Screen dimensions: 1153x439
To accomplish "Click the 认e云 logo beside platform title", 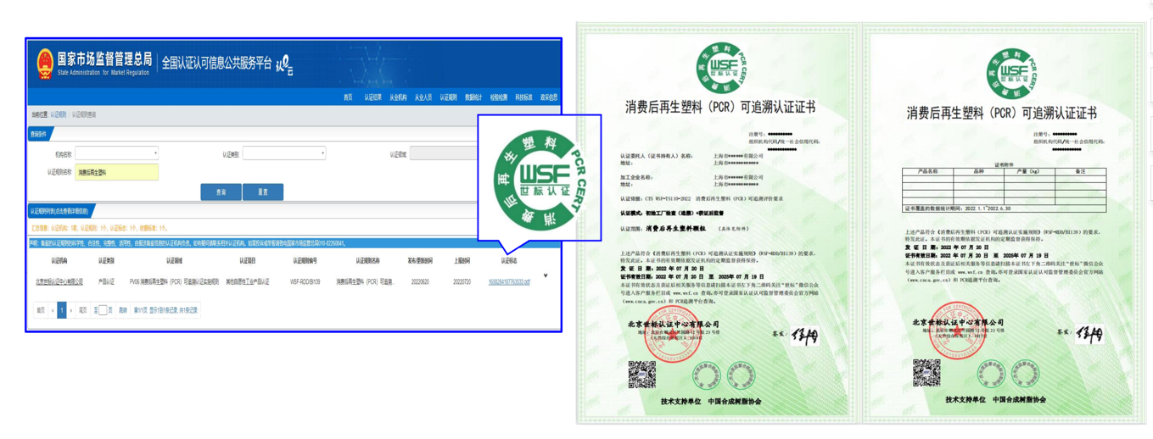I will [285, 64].
